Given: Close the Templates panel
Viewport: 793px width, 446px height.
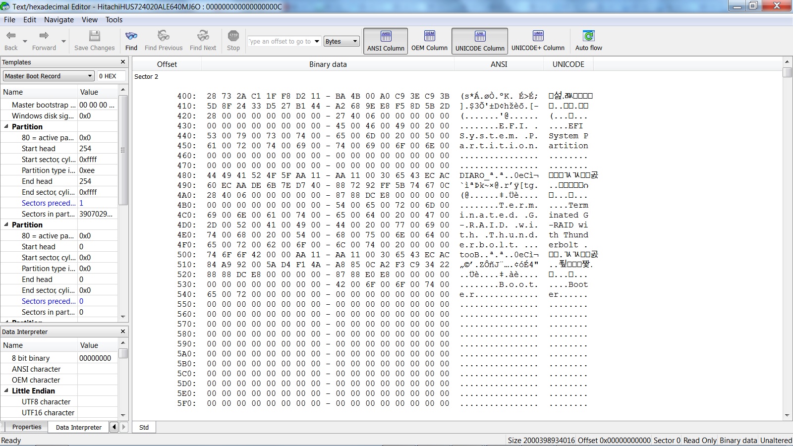Looking at the screenshot, I should click(123, 62).
